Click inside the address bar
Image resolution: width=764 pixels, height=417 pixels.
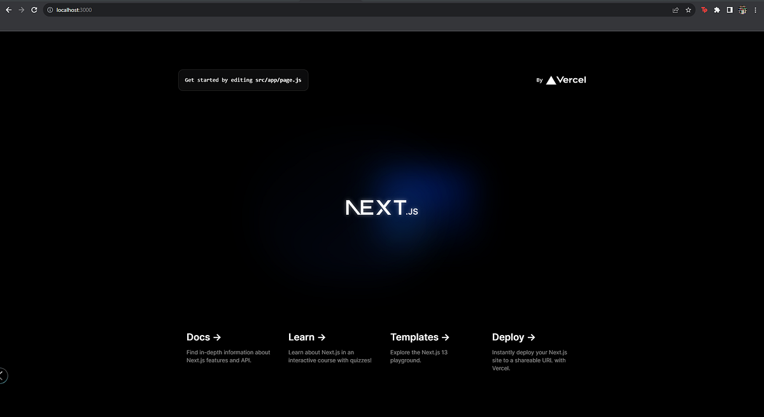tap(191, 10)
